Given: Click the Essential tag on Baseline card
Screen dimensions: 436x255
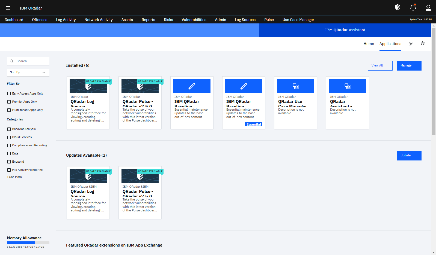Looking at the screenshot, I should click(254, 125).
